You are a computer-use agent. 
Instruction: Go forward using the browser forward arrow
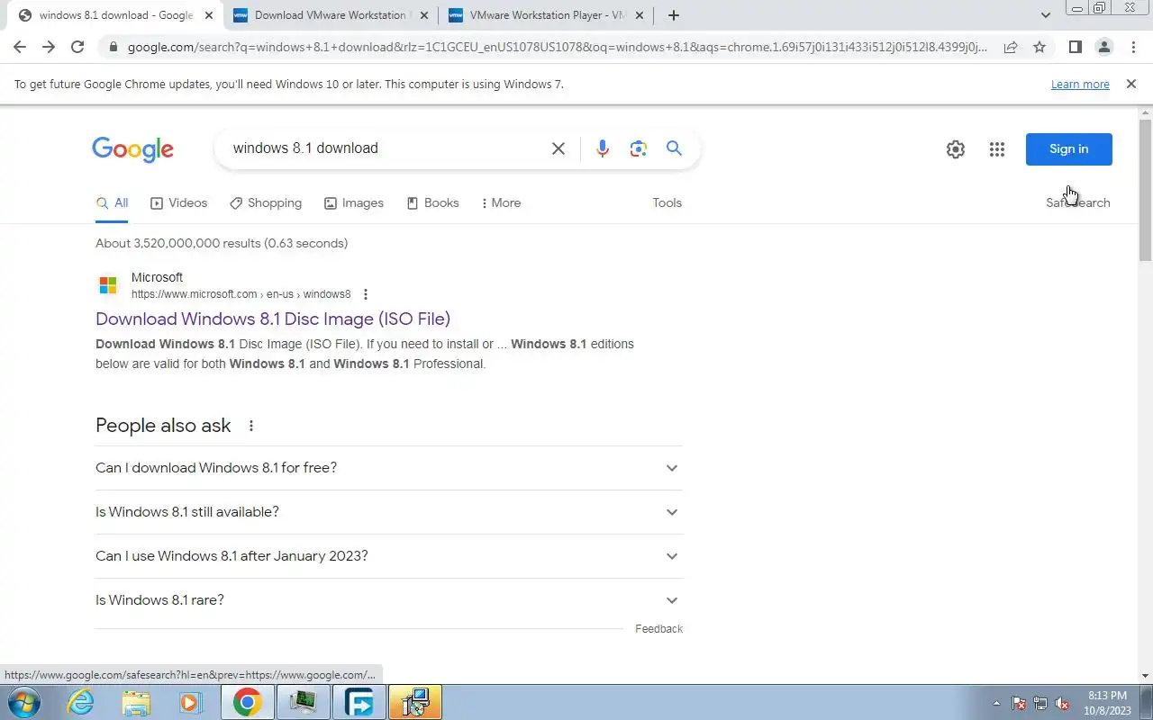[49, 47]
